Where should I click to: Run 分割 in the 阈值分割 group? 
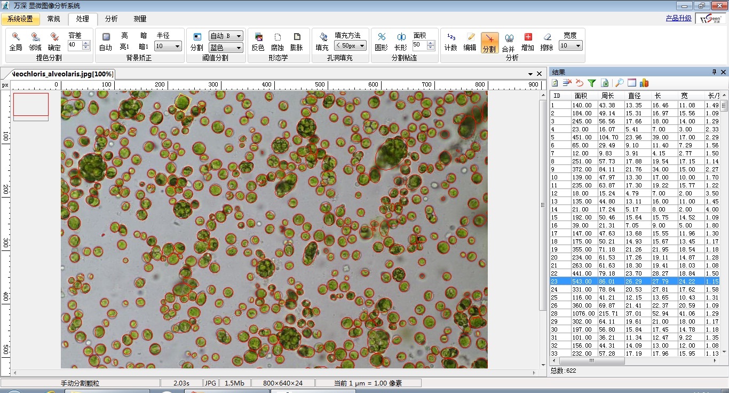(x=197, y=42)
